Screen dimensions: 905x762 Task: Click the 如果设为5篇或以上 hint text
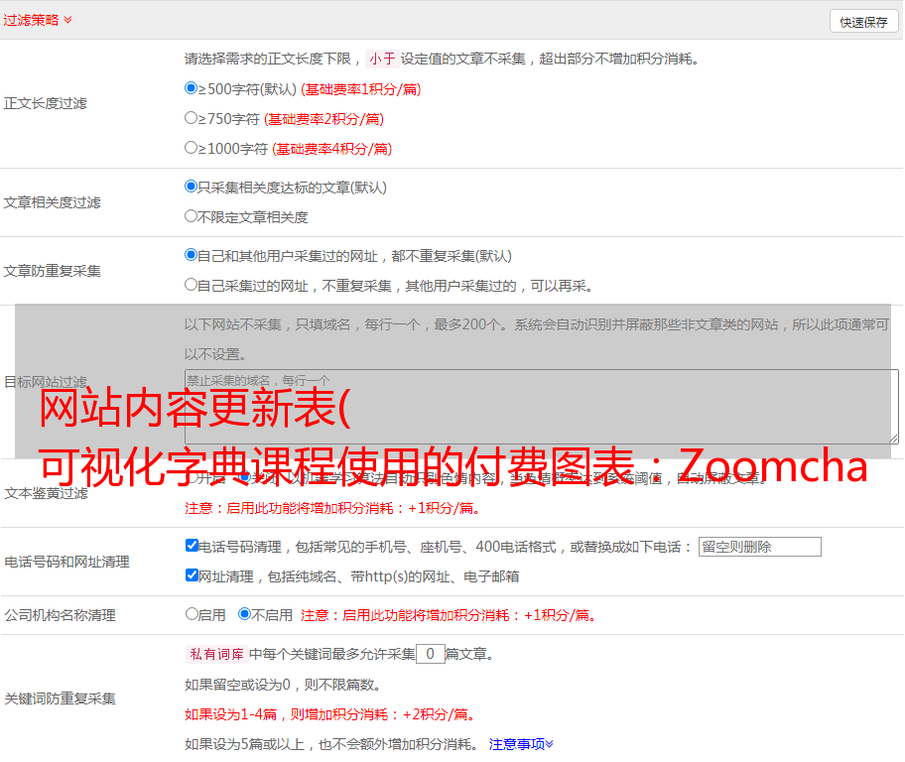(331, 745)
